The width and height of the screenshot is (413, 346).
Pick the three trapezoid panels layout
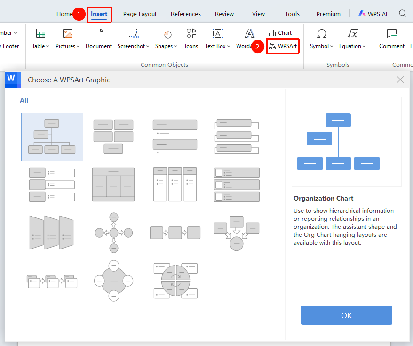point(52,233)
